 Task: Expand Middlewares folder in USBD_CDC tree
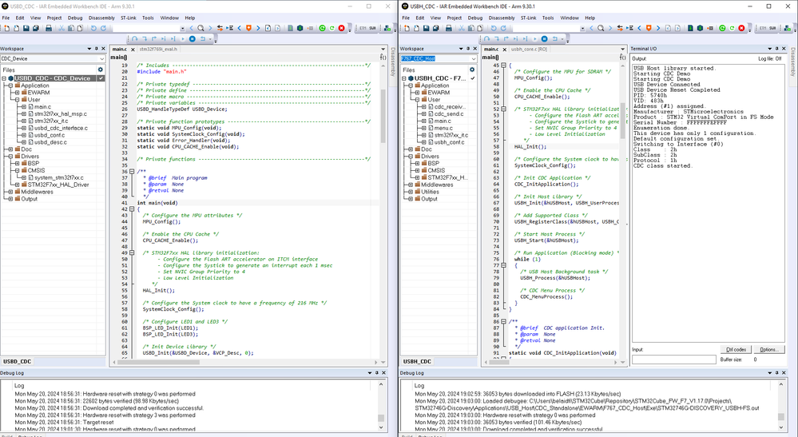tap(10, 192)
